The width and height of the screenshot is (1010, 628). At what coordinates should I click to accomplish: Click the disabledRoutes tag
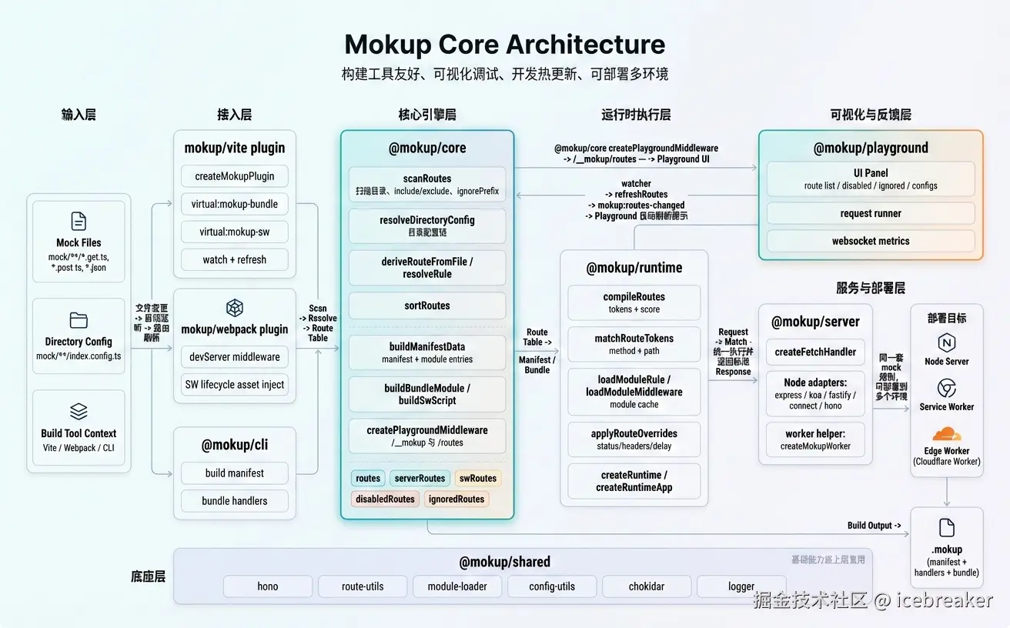[x=386, y=499]
